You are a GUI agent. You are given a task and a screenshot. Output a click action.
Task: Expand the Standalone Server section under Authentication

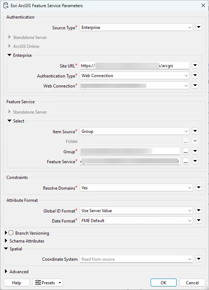[x=10, y=37]
